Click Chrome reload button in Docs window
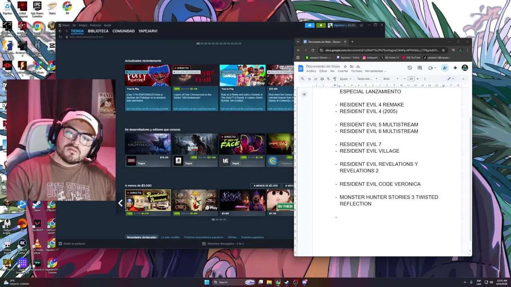511x287 pixels. pos(313,50)
